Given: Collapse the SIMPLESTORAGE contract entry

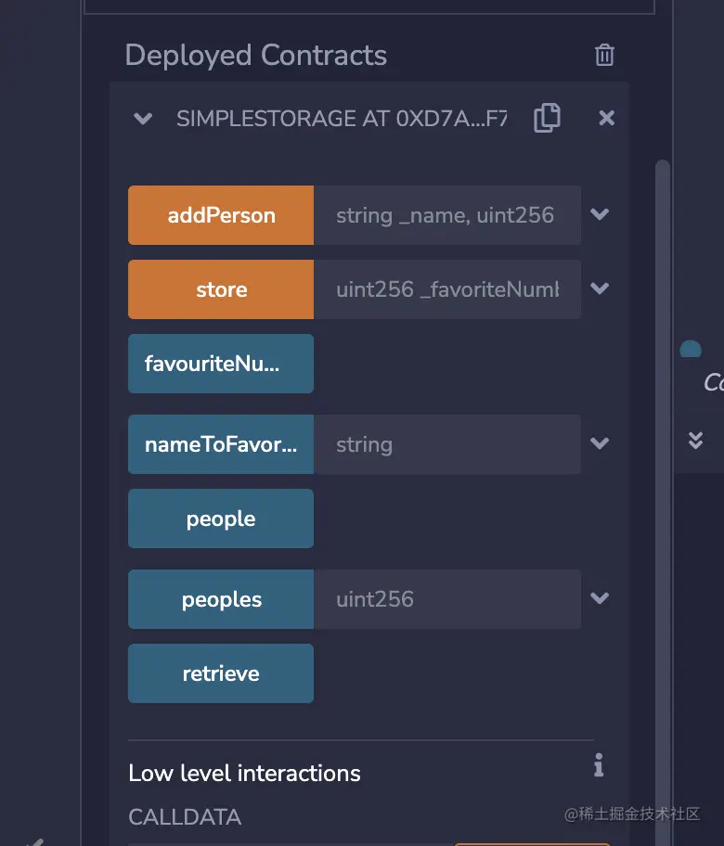Looking at the screenshot, I should pos(143,119).
